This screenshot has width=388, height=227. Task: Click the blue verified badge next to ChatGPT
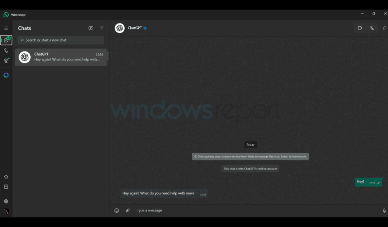(x=145, y=28)
